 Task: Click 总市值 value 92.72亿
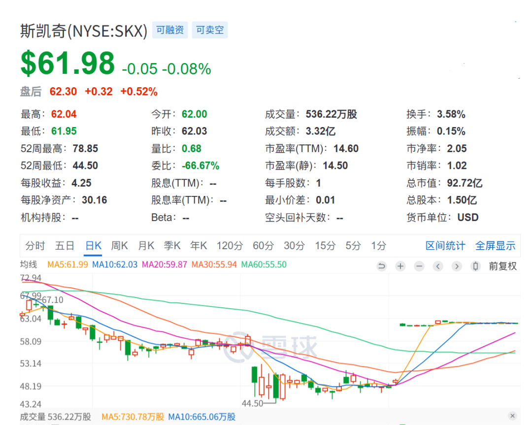coord(465,183)
